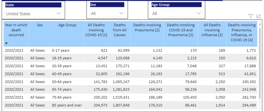Viewport: 264px width, 111px height.
Task: Click the State slicer title
Action: click(x=33, y=5)
